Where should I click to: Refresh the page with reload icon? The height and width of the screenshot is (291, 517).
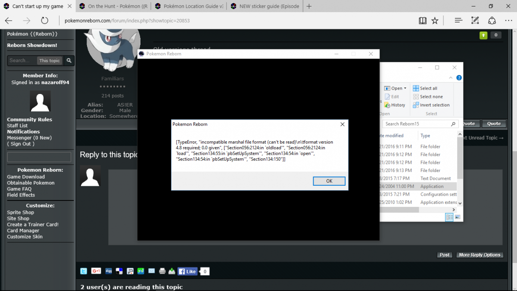[44, 20]
